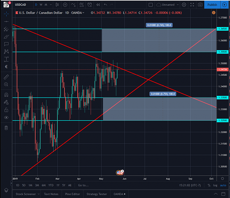Select the XABCD pattern tool

pos(6,51)
